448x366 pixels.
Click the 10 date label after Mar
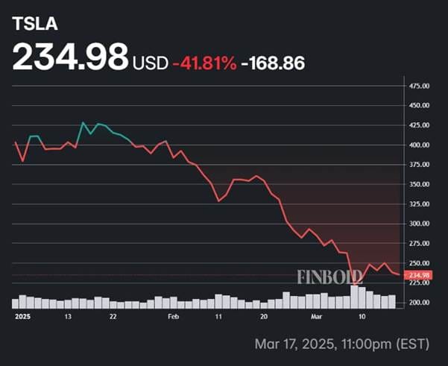(x=362, y=317)
